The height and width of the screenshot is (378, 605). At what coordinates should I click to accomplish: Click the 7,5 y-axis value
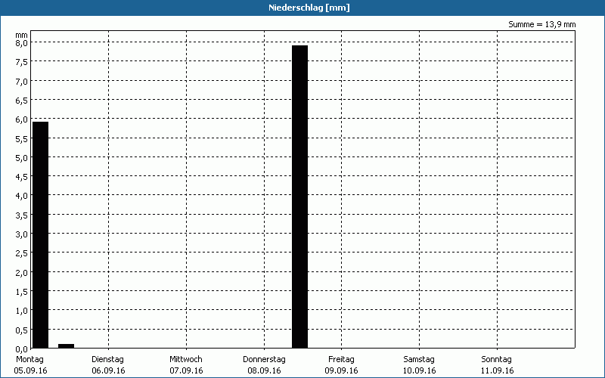(22, 62)
